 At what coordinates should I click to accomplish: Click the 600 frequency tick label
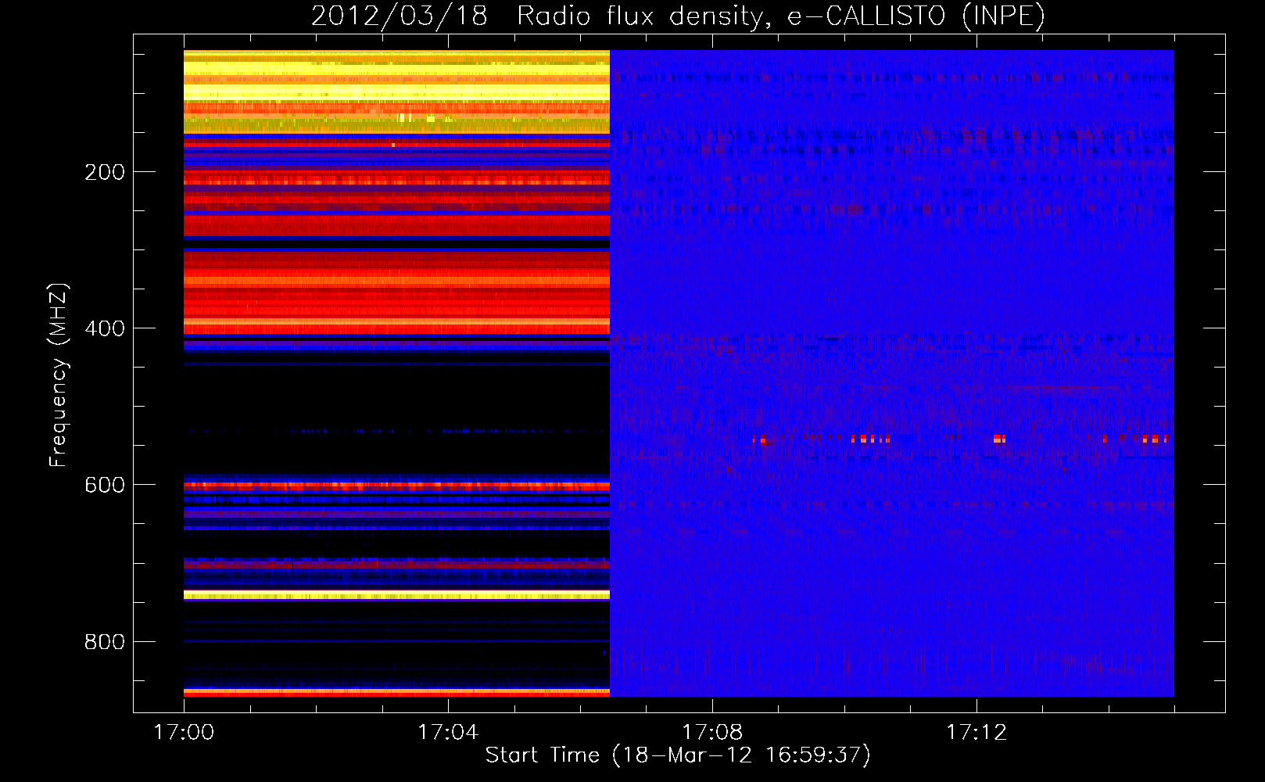(105, 485)
